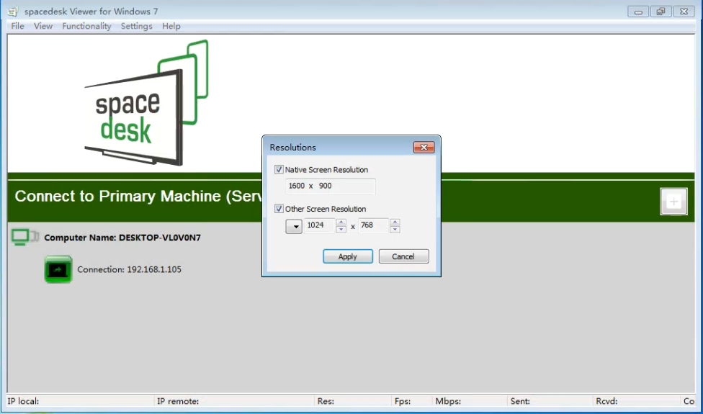
Task: Click the spacedesk app icon in title bar
Action: (x=13, y=12)
